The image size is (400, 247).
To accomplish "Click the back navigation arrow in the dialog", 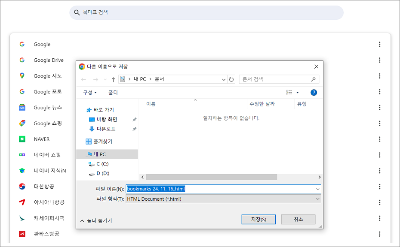I will 83,79.
